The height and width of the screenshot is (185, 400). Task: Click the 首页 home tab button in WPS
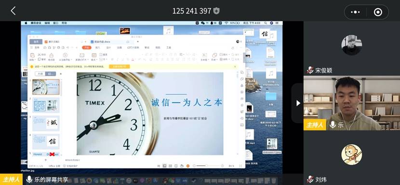(x=36, y=42)
